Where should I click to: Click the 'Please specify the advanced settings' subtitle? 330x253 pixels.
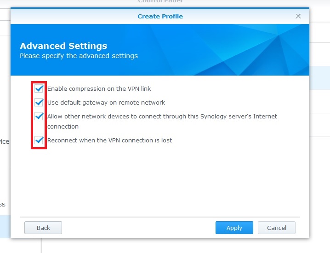click(79, 56)
